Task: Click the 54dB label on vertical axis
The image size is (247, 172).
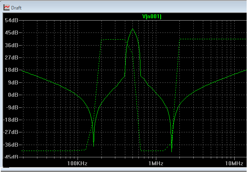Action: tap(11, 20)
